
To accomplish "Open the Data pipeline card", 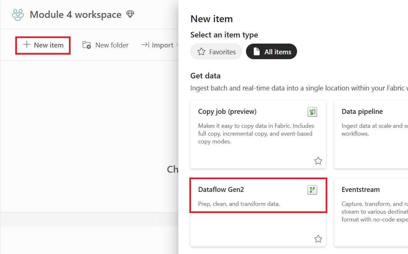I will tap(371, 134).
